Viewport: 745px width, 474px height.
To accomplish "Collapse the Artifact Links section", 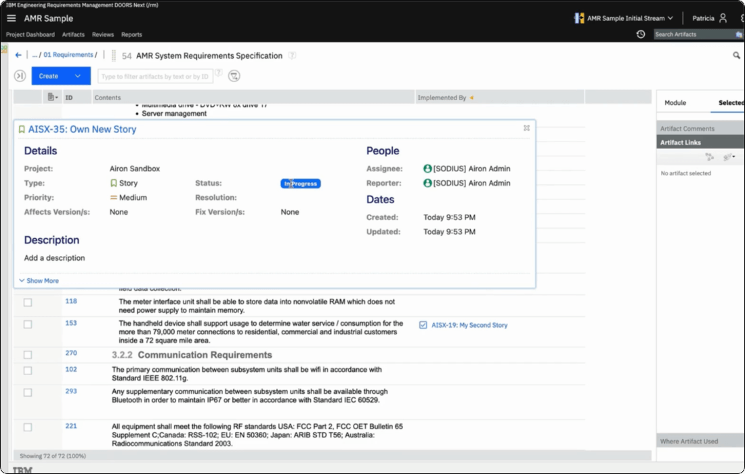I will coord(700,142).
